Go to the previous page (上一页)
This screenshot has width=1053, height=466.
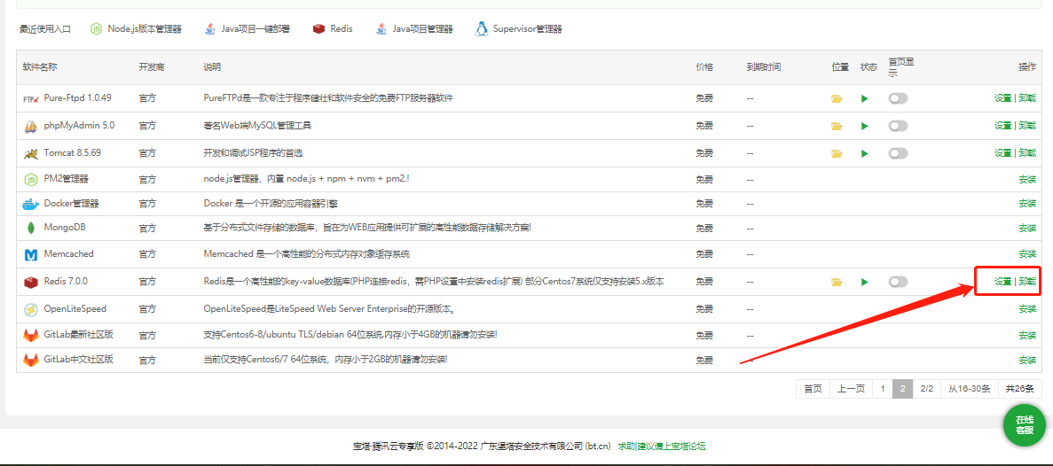point(851,389)
